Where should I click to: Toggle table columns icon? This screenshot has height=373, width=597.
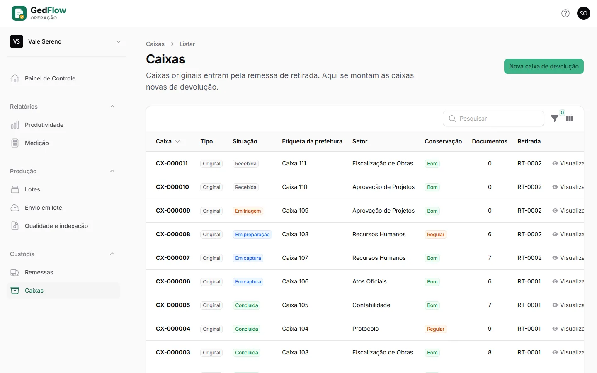(x=570, y=119)
